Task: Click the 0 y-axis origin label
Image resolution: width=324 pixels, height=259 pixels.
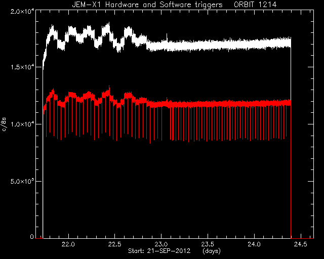Action: 32,236
